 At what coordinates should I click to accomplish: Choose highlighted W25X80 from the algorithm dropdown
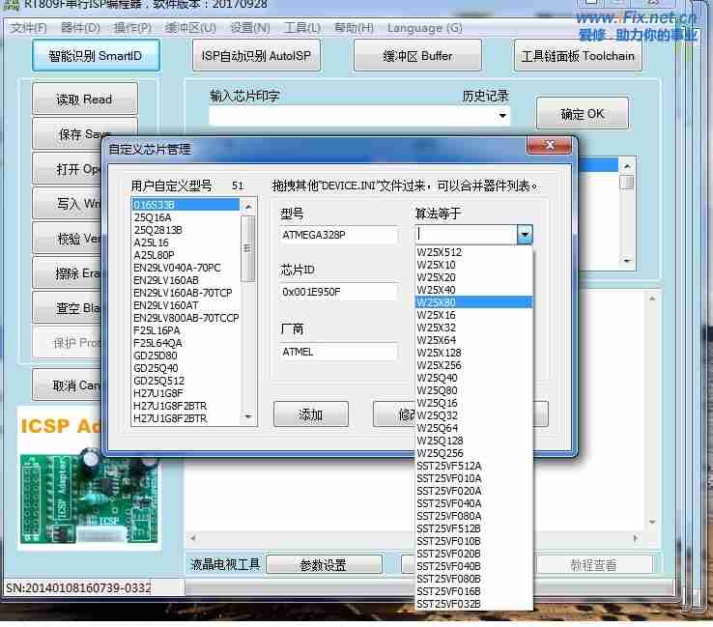coord(473,302)
